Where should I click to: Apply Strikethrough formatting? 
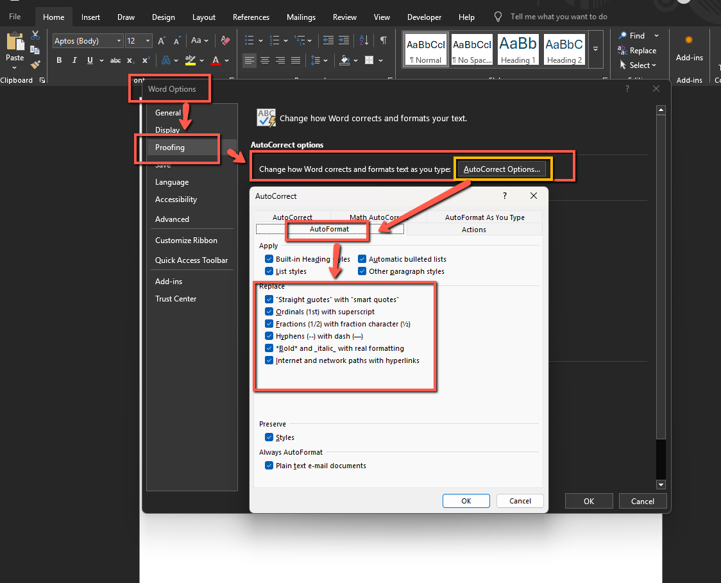[x=115, y=60]
